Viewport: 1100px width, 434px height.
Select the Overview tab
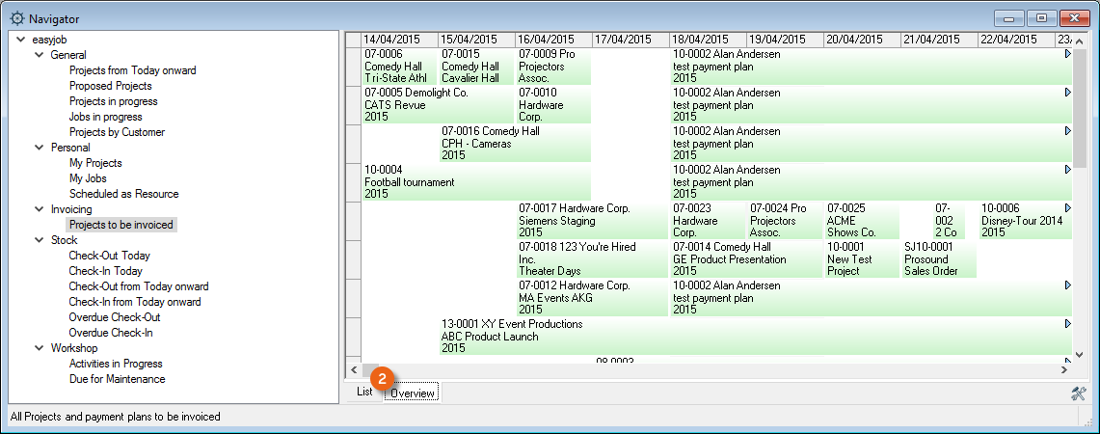coord(413,393)
